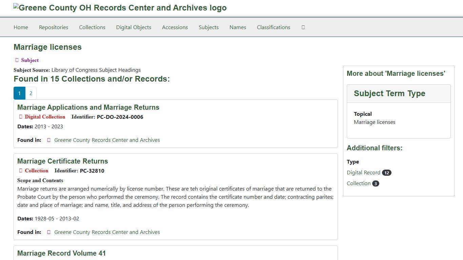Click the Digital Collection icon beside the identifier

(20, 116)
